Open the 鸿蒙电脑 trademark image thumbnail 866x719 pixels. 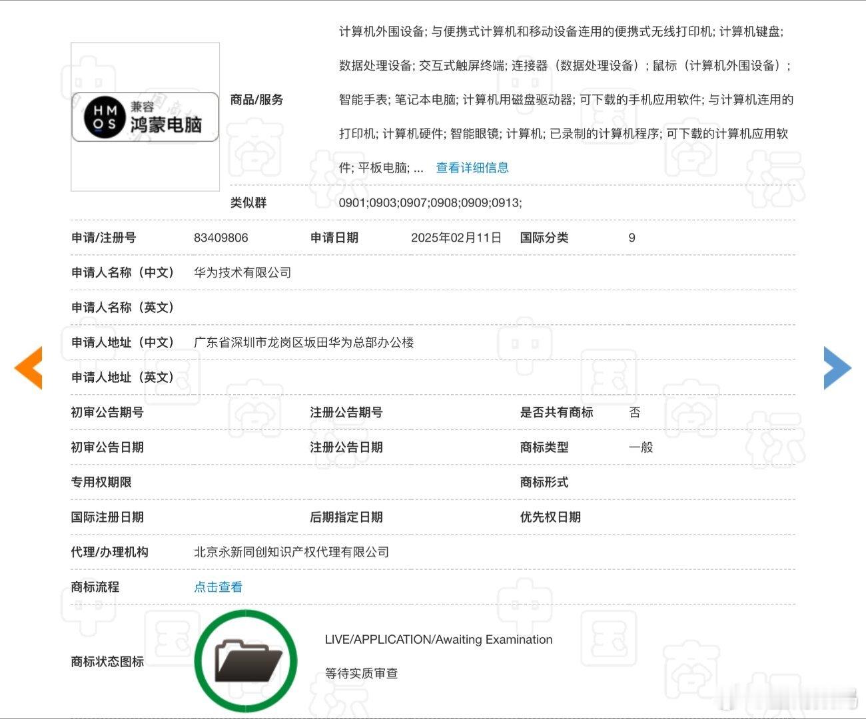point(145,117)
